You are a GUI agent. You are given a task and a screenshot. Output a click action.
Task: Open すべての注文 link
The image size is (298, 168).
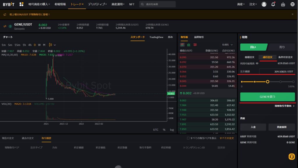pyautogui.click(x=227, y=138)
